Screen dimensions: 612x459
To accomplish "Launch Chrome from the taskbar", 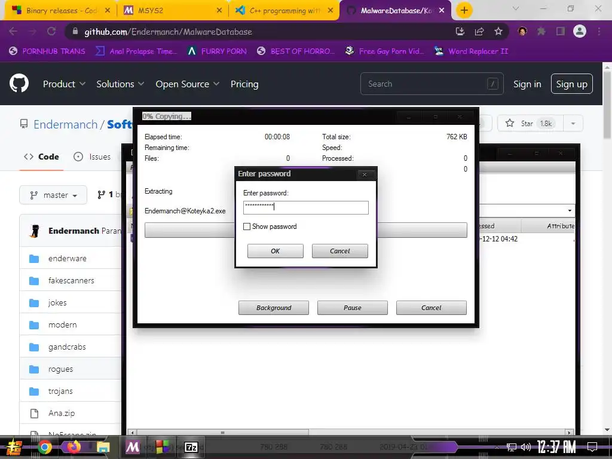I will [44, 447].
